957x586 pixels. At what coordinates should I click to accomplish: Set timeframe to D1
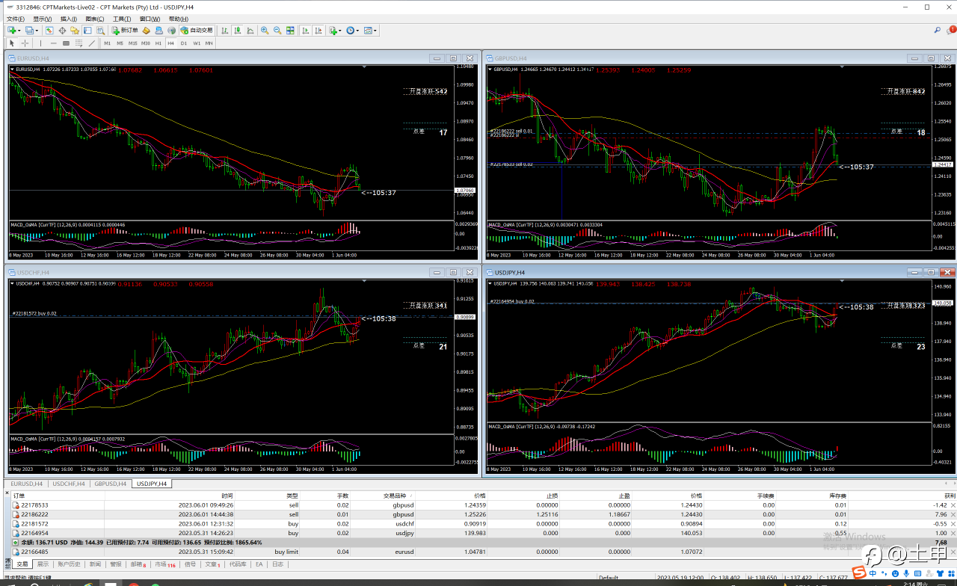pos(184,43)
